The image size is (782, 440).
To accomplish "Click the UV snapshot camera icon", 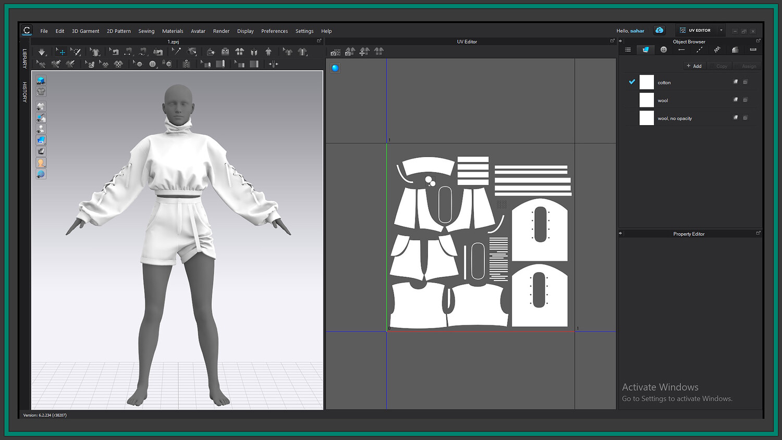I will 335,52.
